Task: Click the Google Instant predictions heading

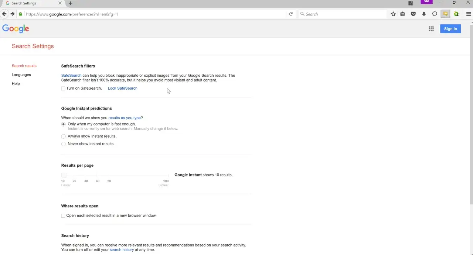Action: tap(86, 108)
